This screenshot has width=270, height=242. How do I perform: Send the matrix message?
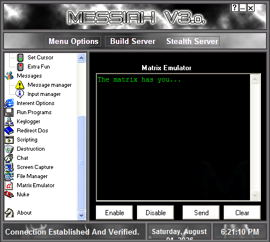pos(201,212)
